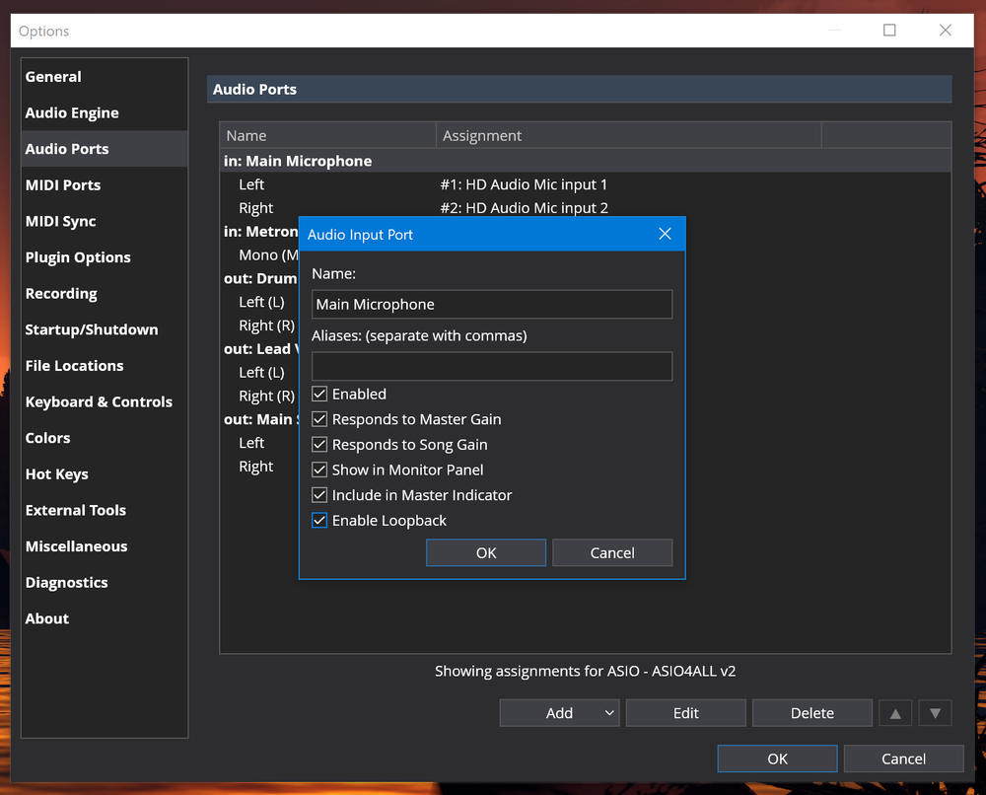Click the Aliases input field
Image resolution: width=986 pixels, height=795 pixels.
pos(491,366)
